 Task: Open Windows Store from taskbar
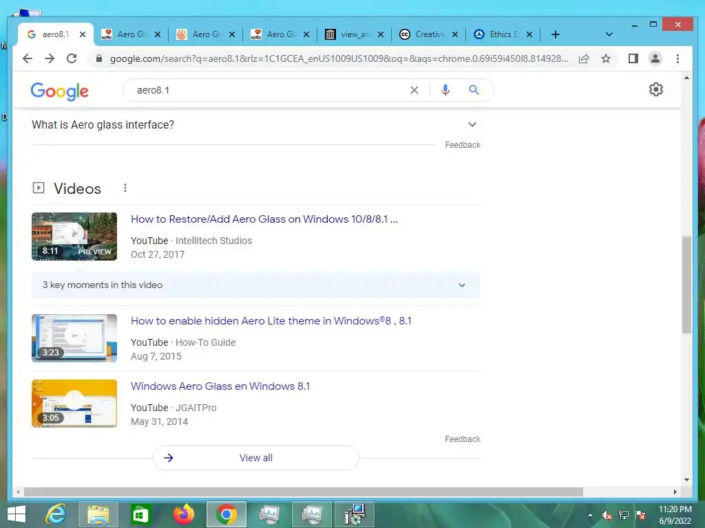point(140,514)
